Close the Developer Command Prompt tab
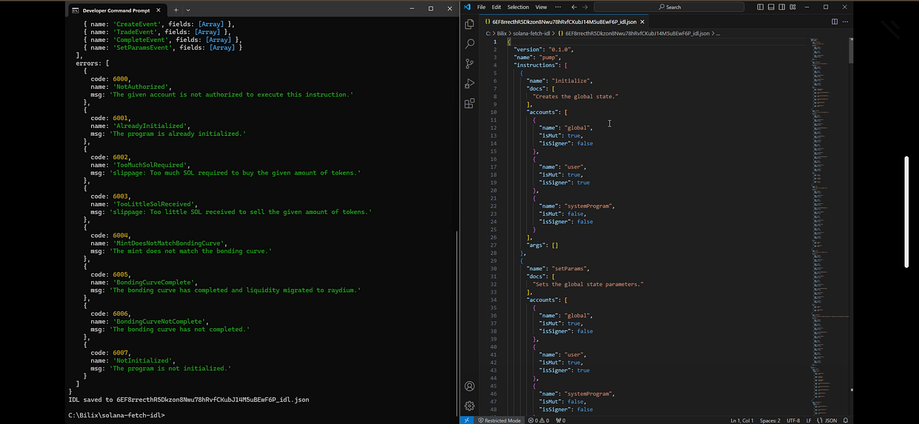This screenshot has height=424, width=919. (158, 11)
